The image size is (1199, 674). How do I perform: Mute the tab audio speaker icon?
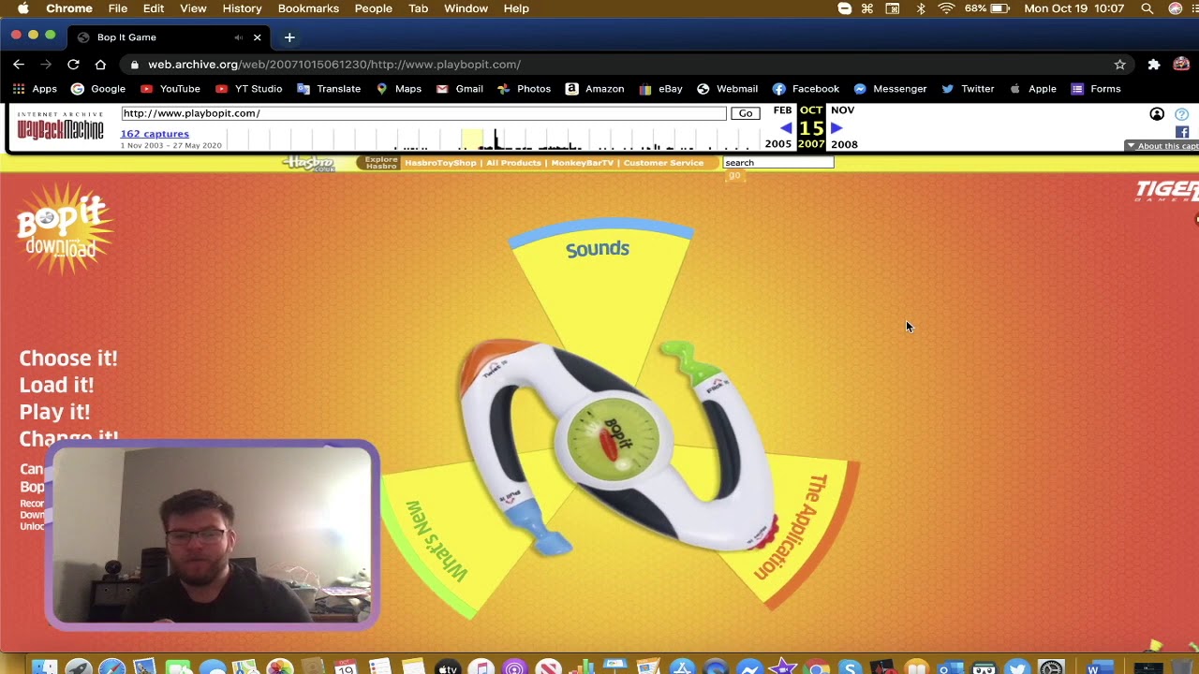238,37
